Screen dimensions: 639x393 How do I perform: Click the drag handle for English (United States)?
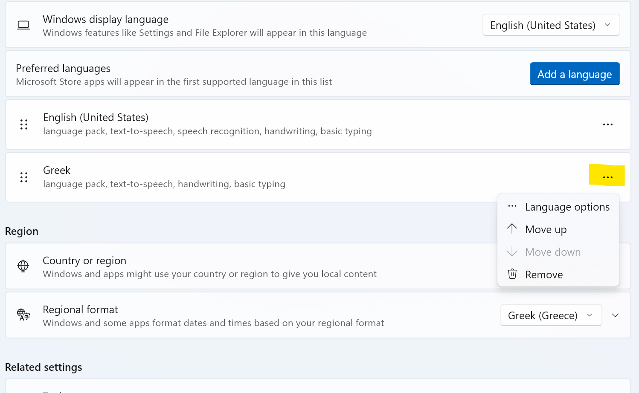coord(24,124)
